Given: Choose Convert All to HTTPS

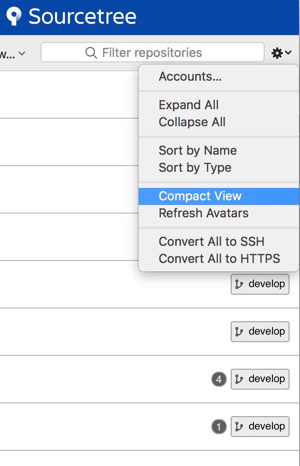Looking at the screenshot, I should coord(219,259).
